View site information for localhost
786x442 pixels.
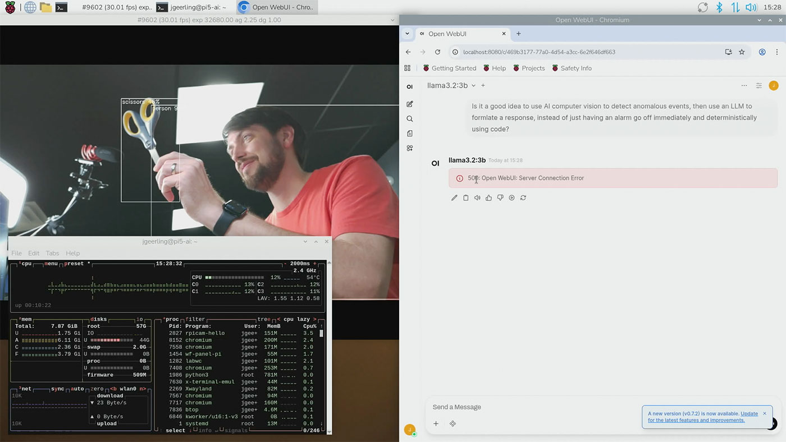455,52
